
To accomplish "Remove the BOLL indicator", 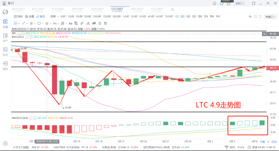I will (x=31, y=37).
